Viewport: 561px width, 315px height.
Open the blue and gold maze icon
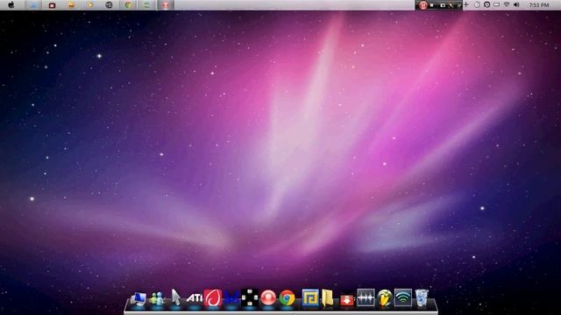point(309,297)
